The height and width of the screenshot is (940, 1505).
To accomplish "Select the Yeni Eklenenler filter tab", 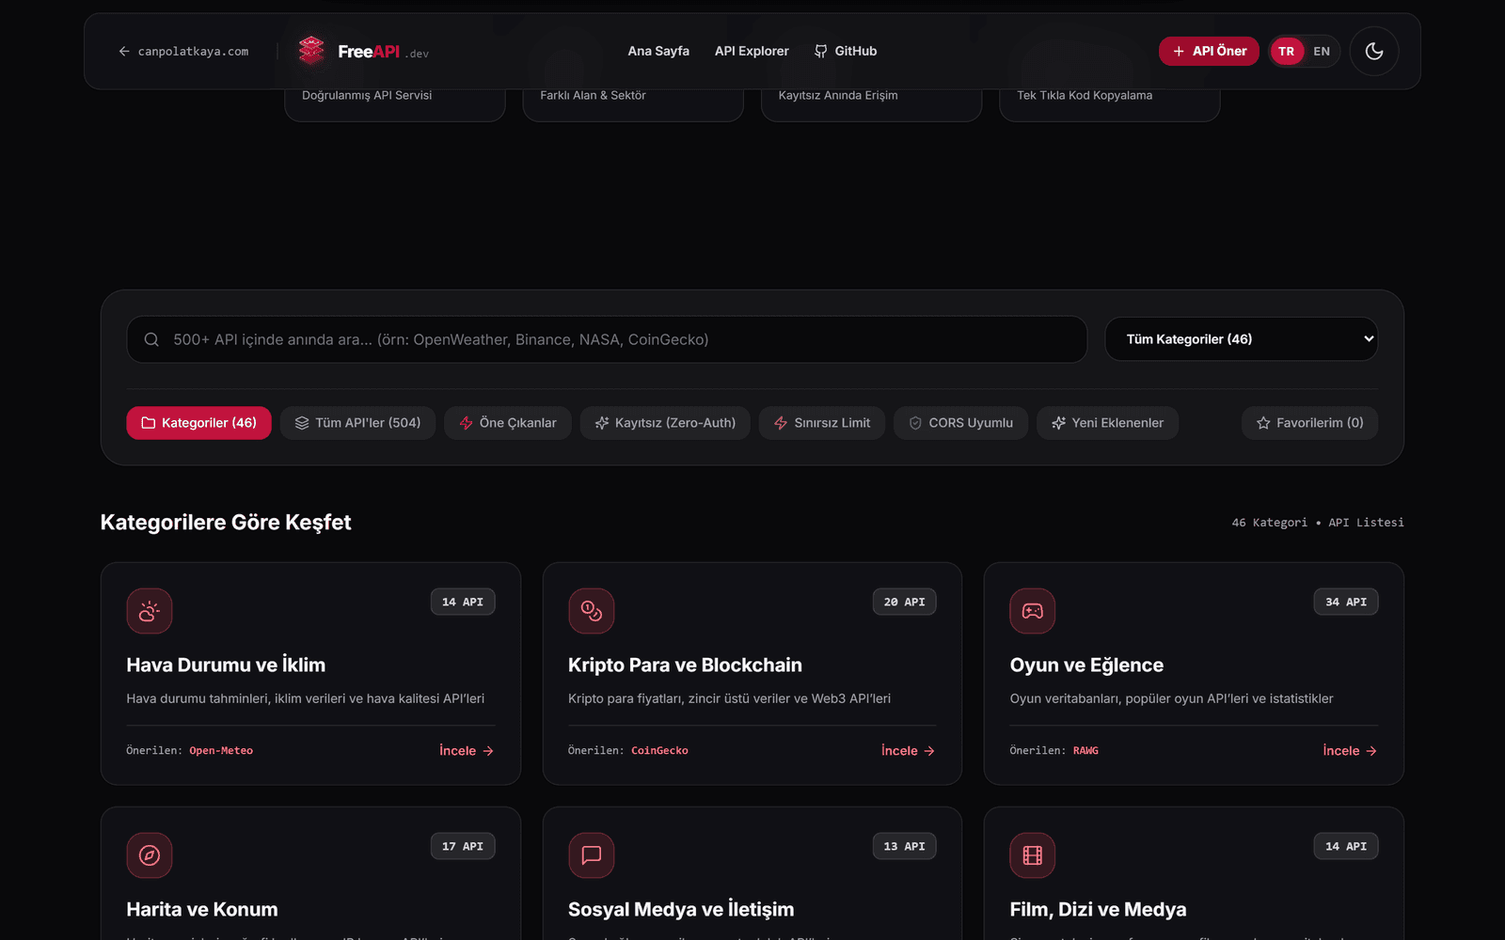I will click(x=1107, y=423).
